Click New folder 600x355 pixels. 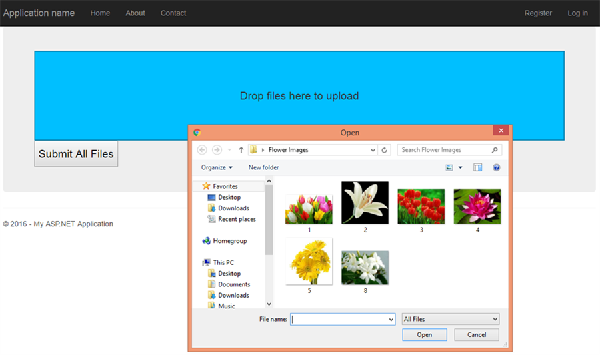click(x=263, y=167)
